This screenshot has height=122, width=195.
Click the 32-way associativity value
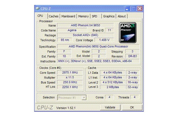133,87
